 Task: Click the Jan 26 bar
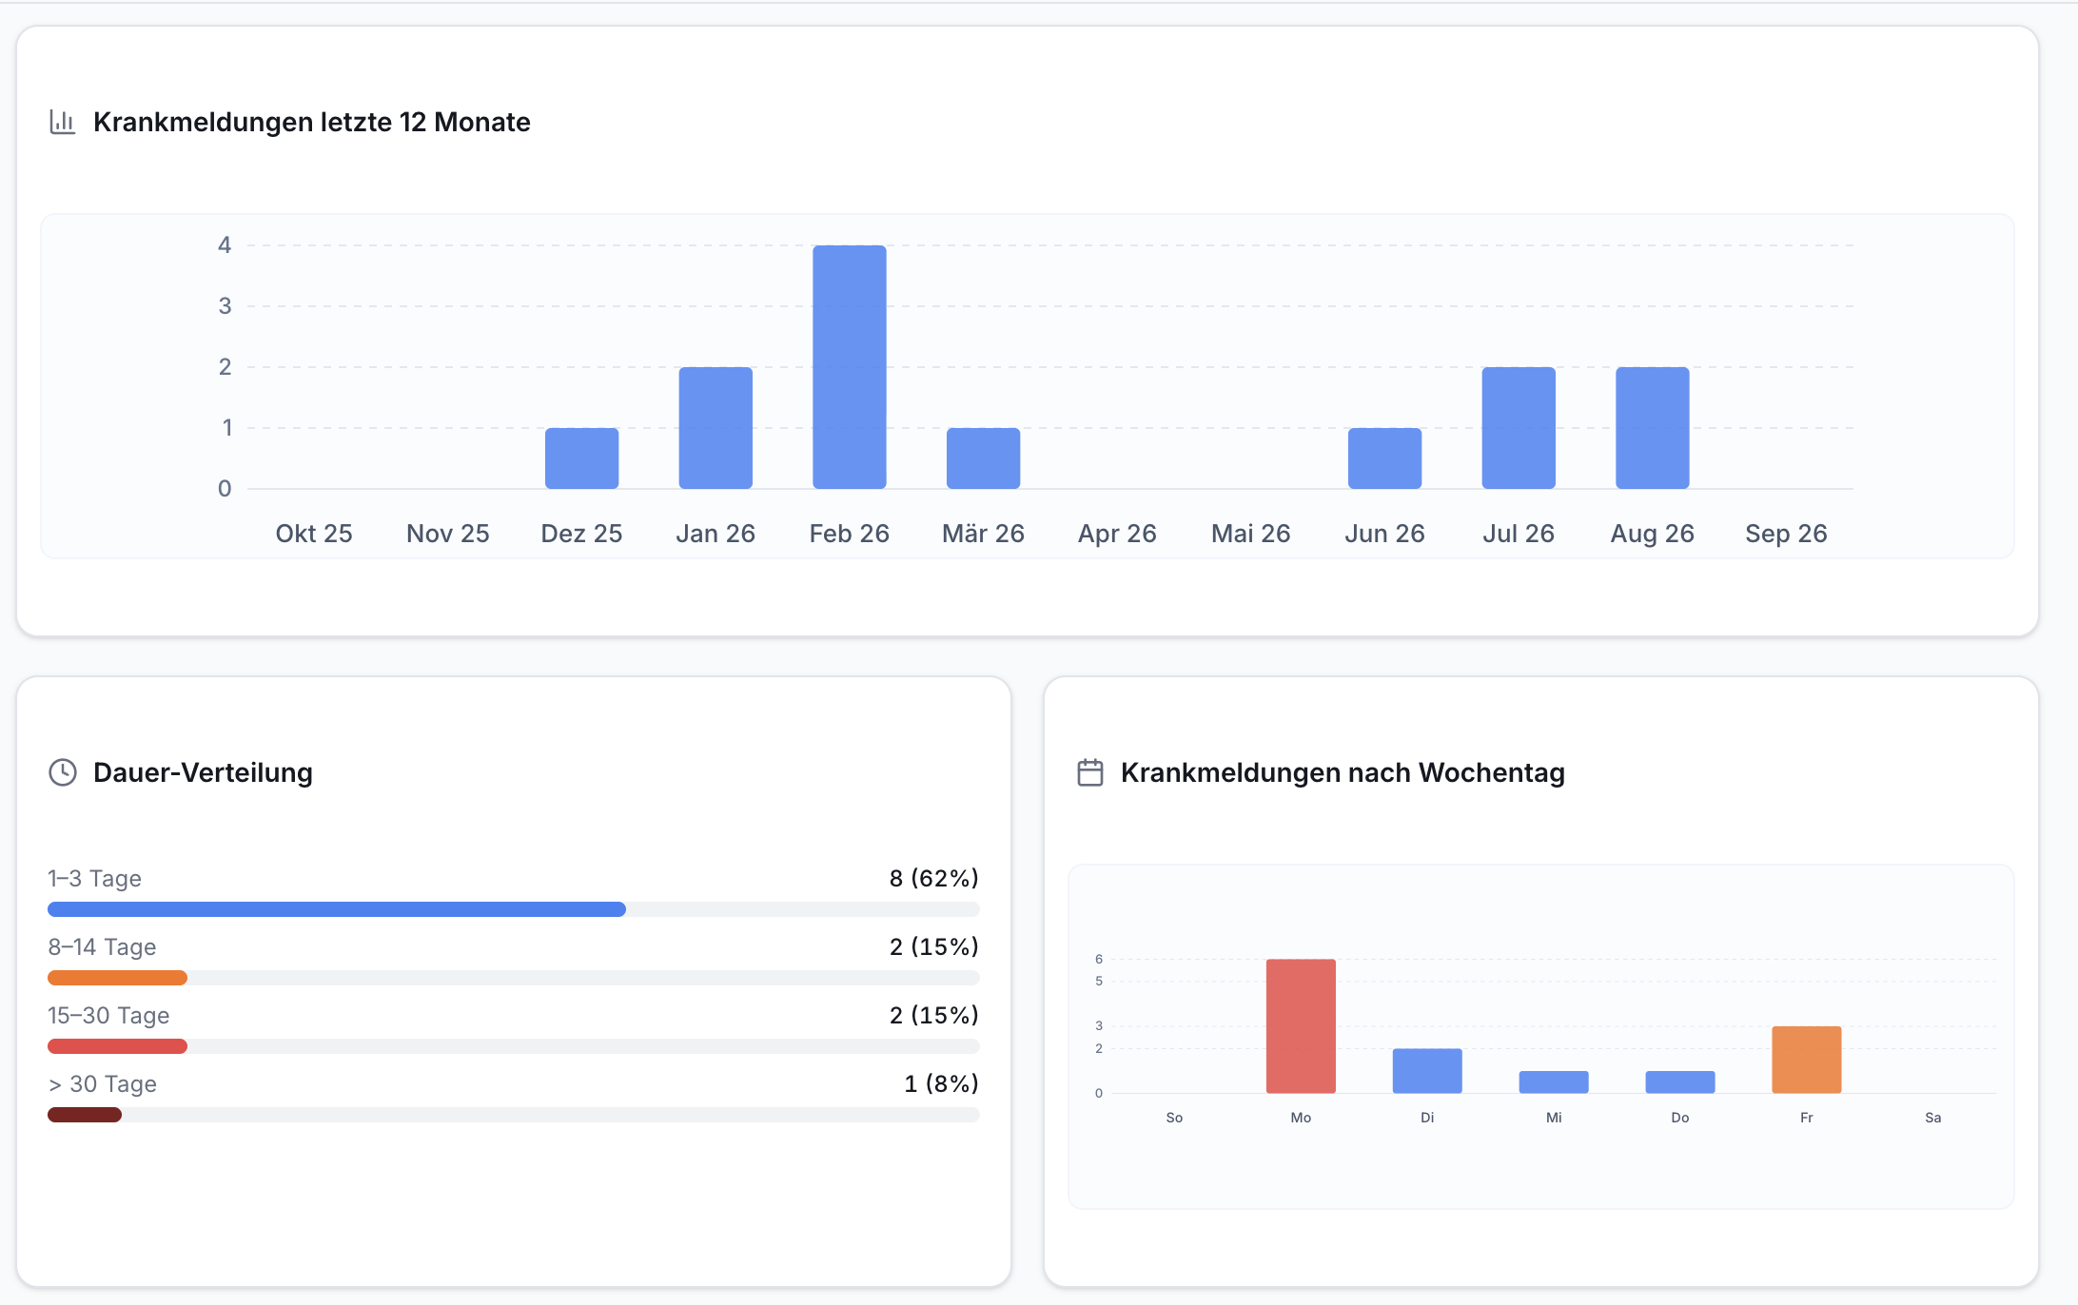[x=716, y=428]
